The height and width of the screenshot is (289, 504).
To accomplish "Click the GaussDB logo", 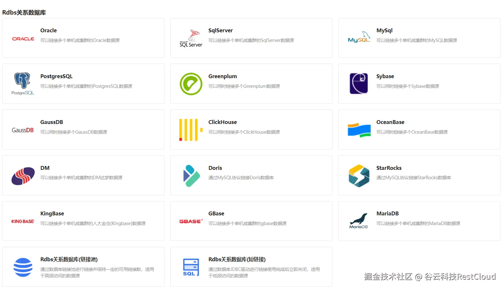I will [x=23, y=130].
